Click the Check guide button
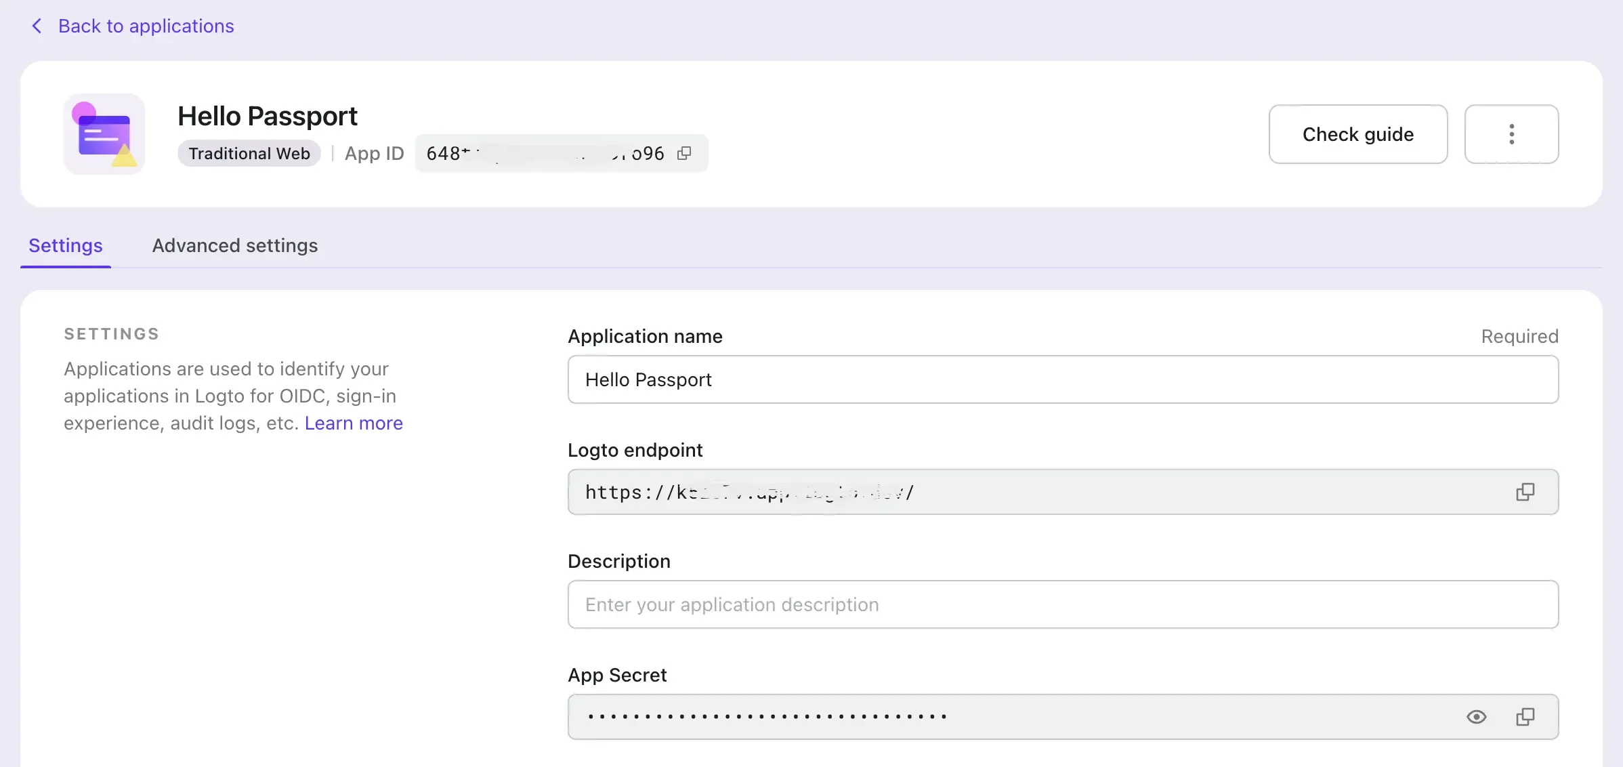 (1358, 133)
